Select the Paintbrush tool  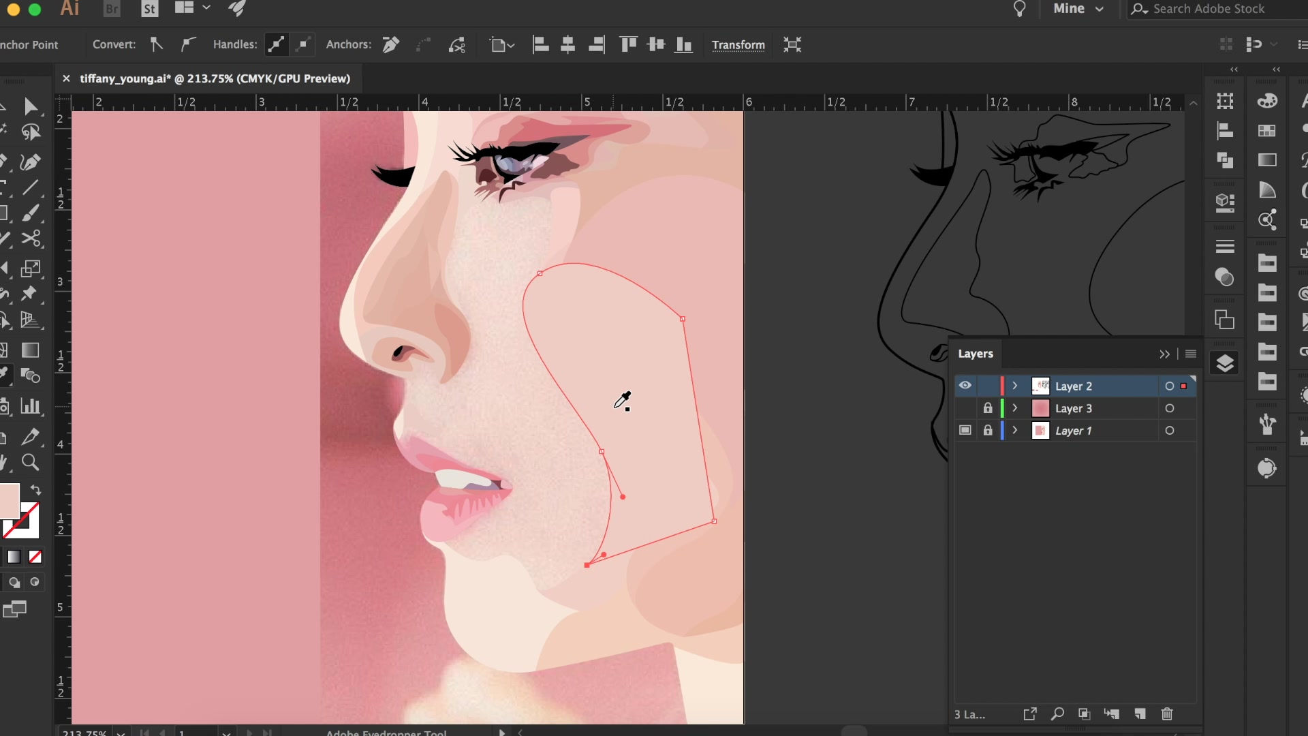tap(31, 213)
